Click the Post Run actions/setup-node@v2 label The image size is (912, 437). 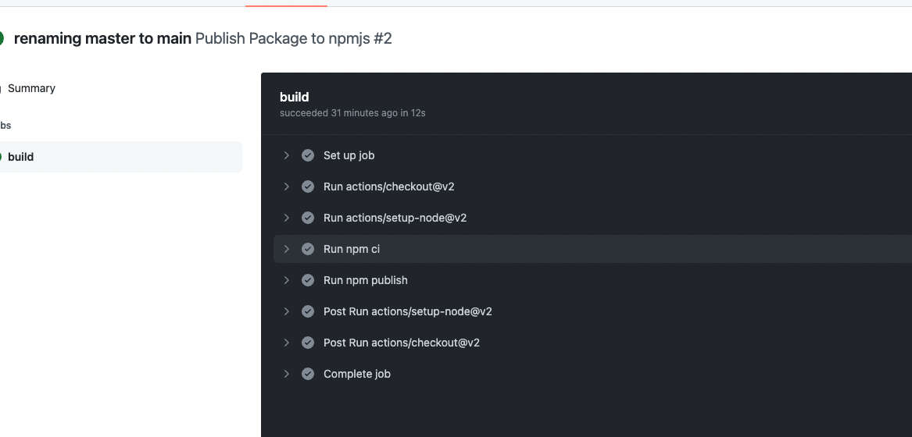coord(407,311)
